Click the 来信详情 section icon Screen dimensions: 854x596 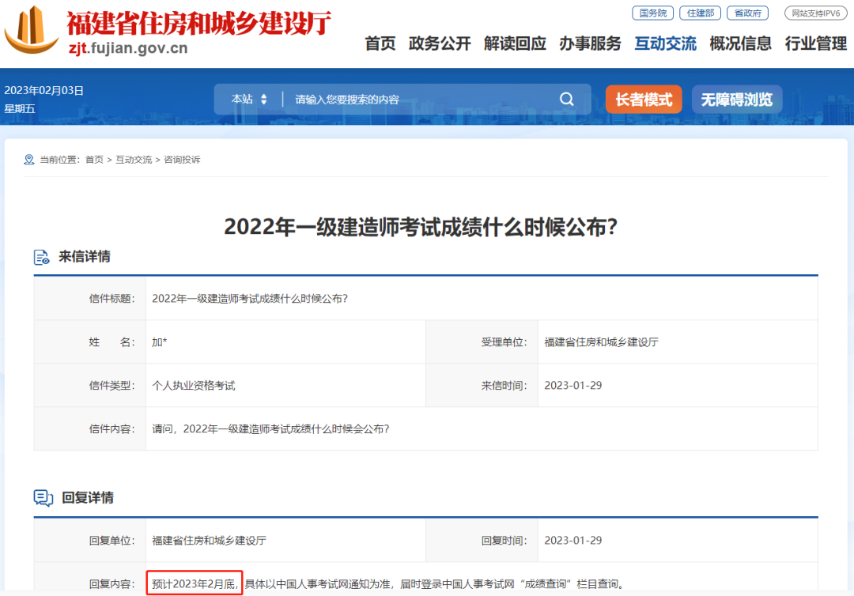pyautogui.click(x=42, y=257)
